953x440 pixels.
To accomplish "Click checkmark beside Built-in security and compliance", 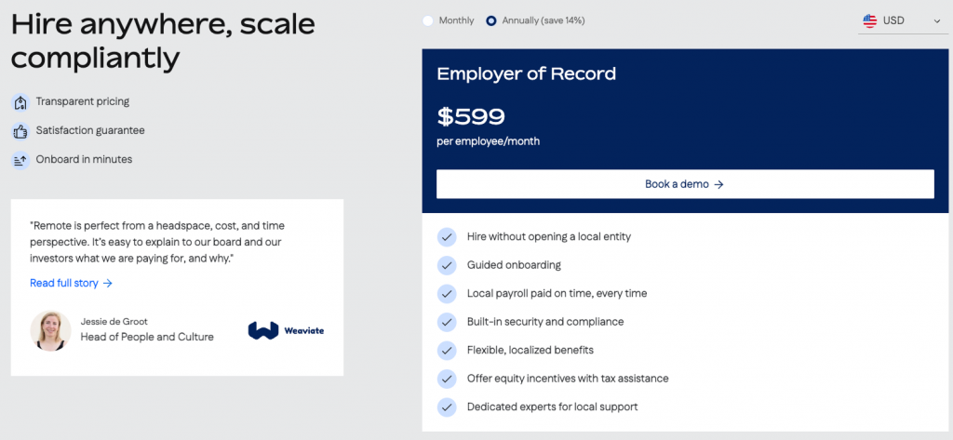I will click(447, 322).
